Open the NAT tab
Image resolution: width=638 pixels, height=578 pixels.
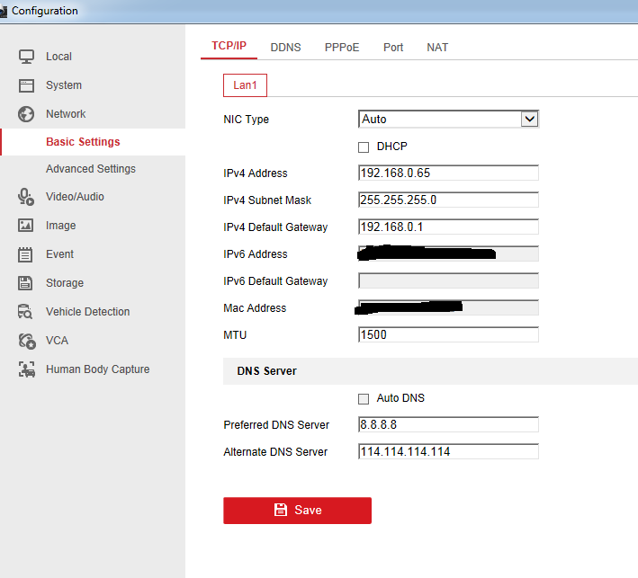click(437, 48)
